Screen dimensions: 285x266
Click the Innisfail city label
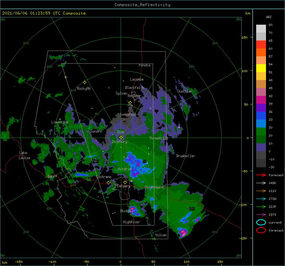click(x=128, y=114)
